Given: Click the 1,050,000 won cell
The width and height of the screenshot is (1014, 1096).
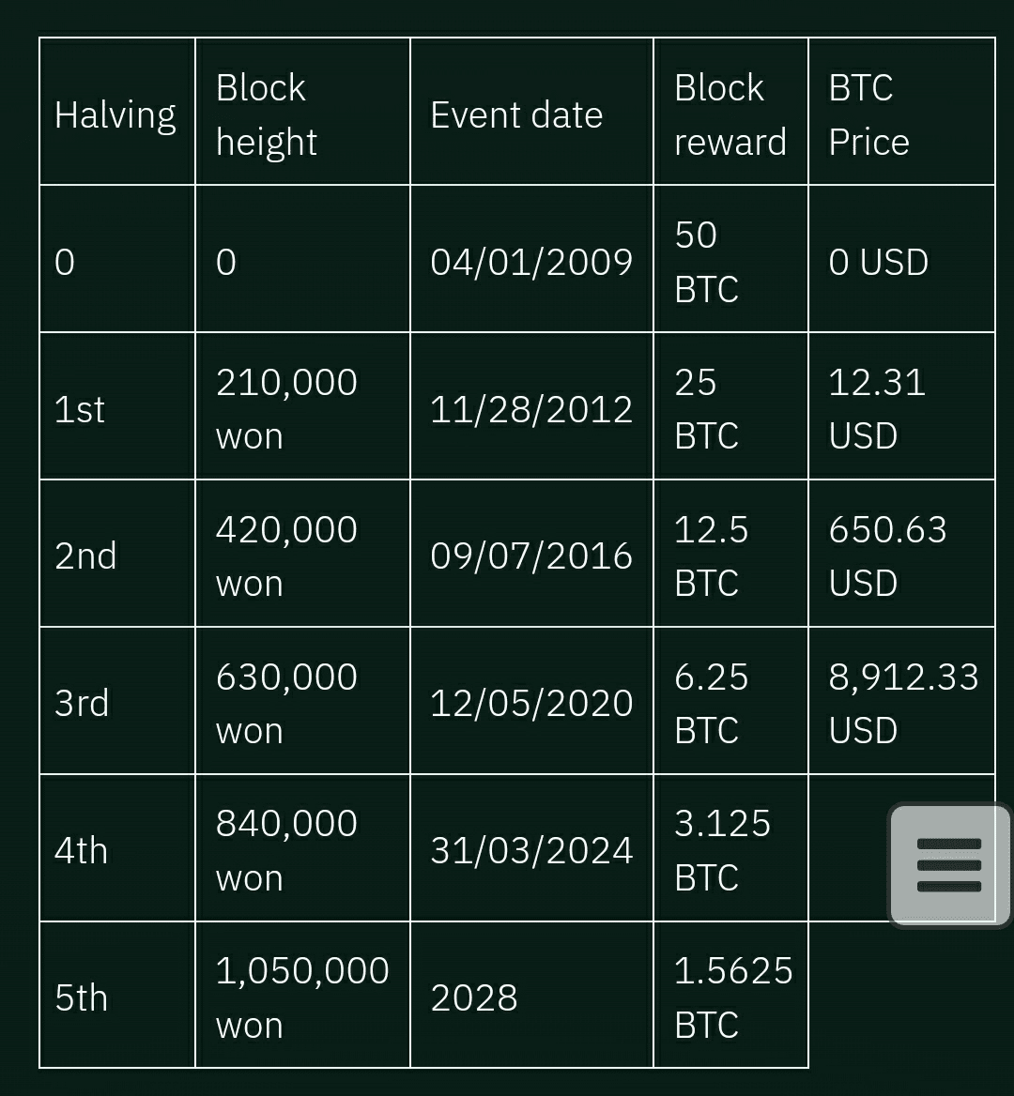Looking at the screenshot, I should pos(301,997).
